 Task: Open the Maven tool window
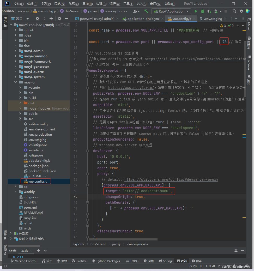pos(249,25)
